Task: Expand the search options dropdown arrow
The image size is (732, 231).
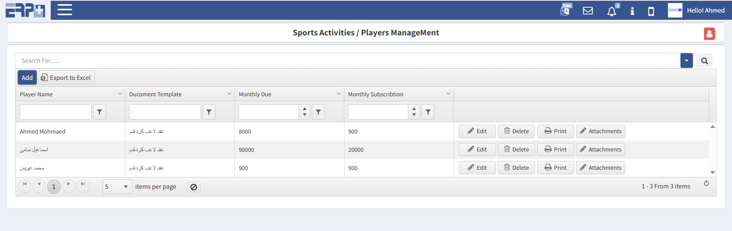Action: pyautogui.click(x=686, y=61)
